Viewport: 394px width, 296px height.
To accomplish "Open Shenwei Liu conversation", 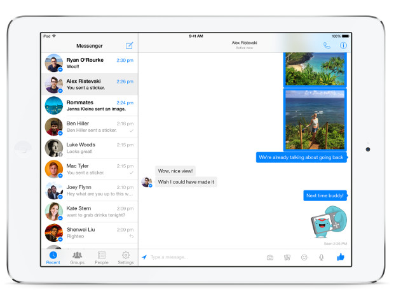I will click(90, 233).
